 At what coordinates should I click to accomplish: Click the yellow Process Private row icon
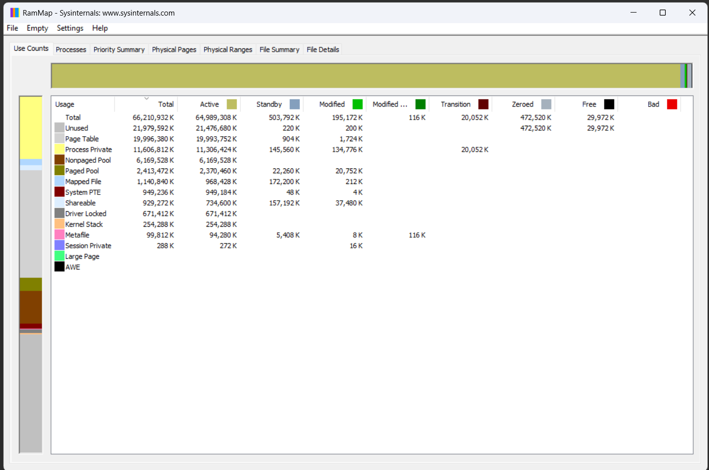pyautogui.click(x=59, y=149)
